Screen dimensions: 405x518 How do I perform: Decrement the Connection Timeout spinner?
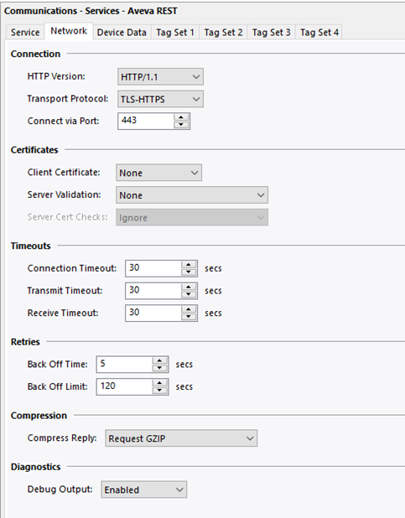[189, 272]
